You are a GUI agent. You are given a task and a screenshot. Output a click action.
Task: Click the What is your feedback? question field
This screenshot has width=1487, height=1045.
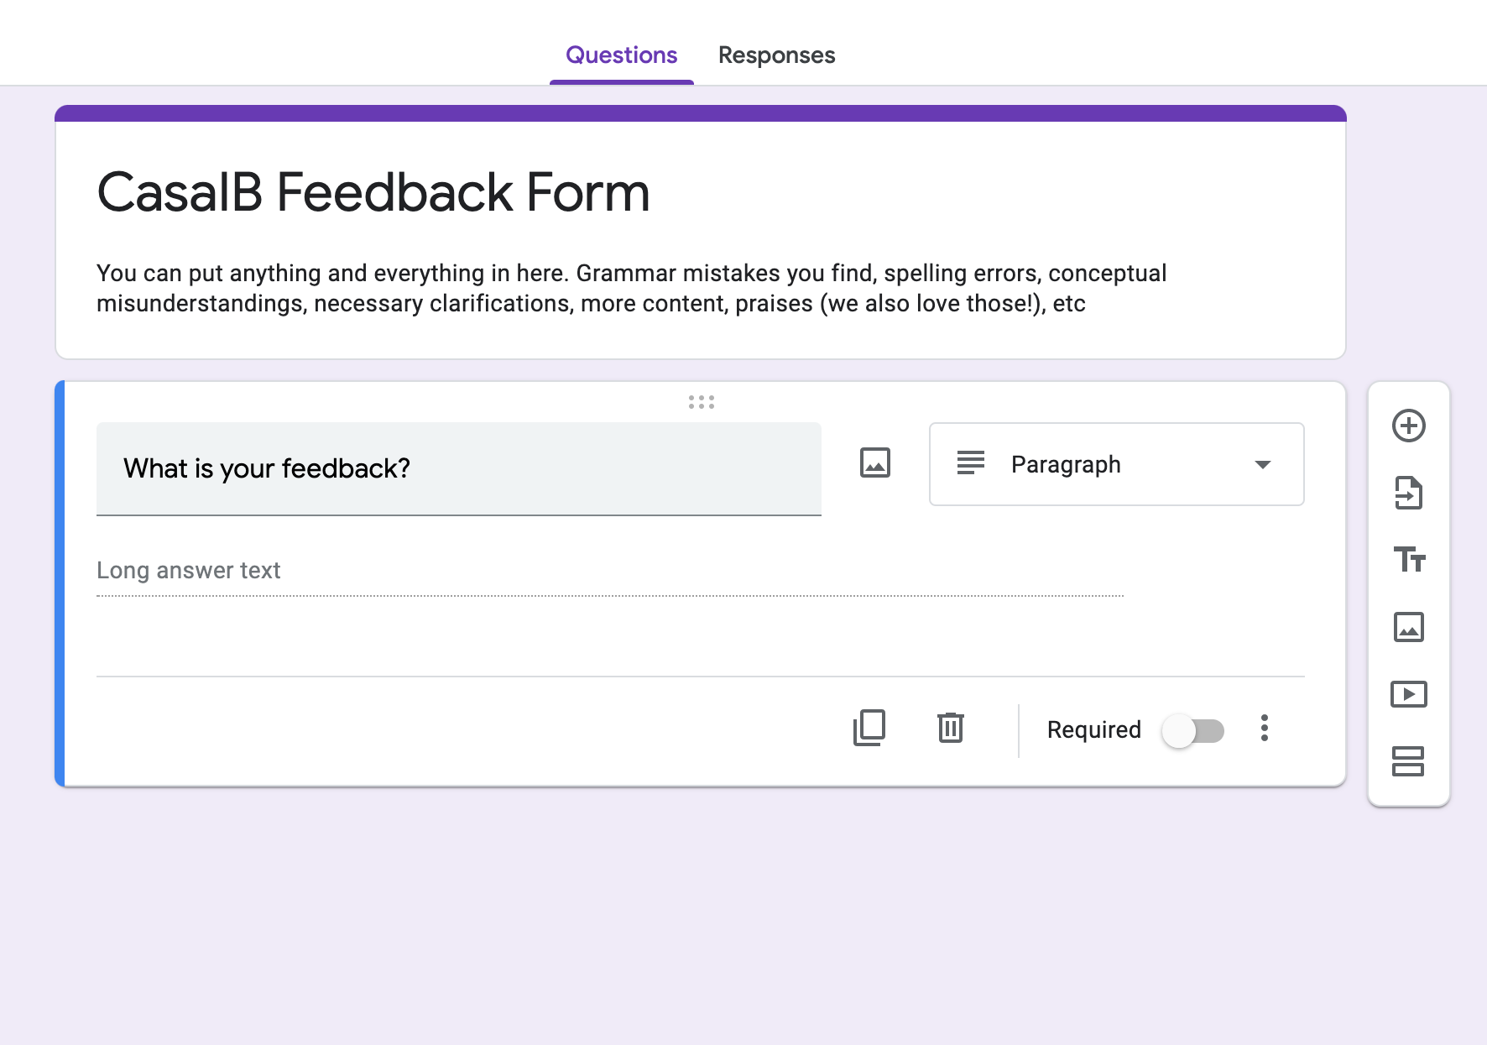tap(459, 468)
